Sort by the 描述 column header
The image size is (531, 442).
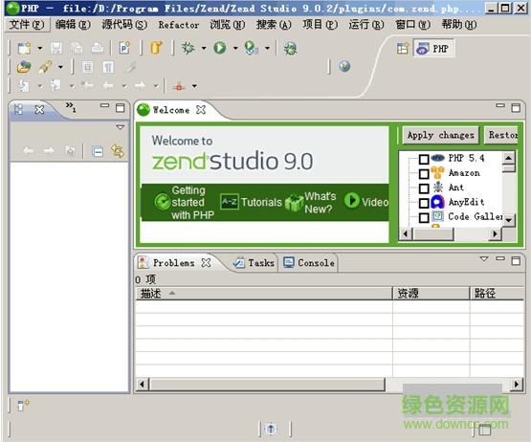tap(264, 294)
